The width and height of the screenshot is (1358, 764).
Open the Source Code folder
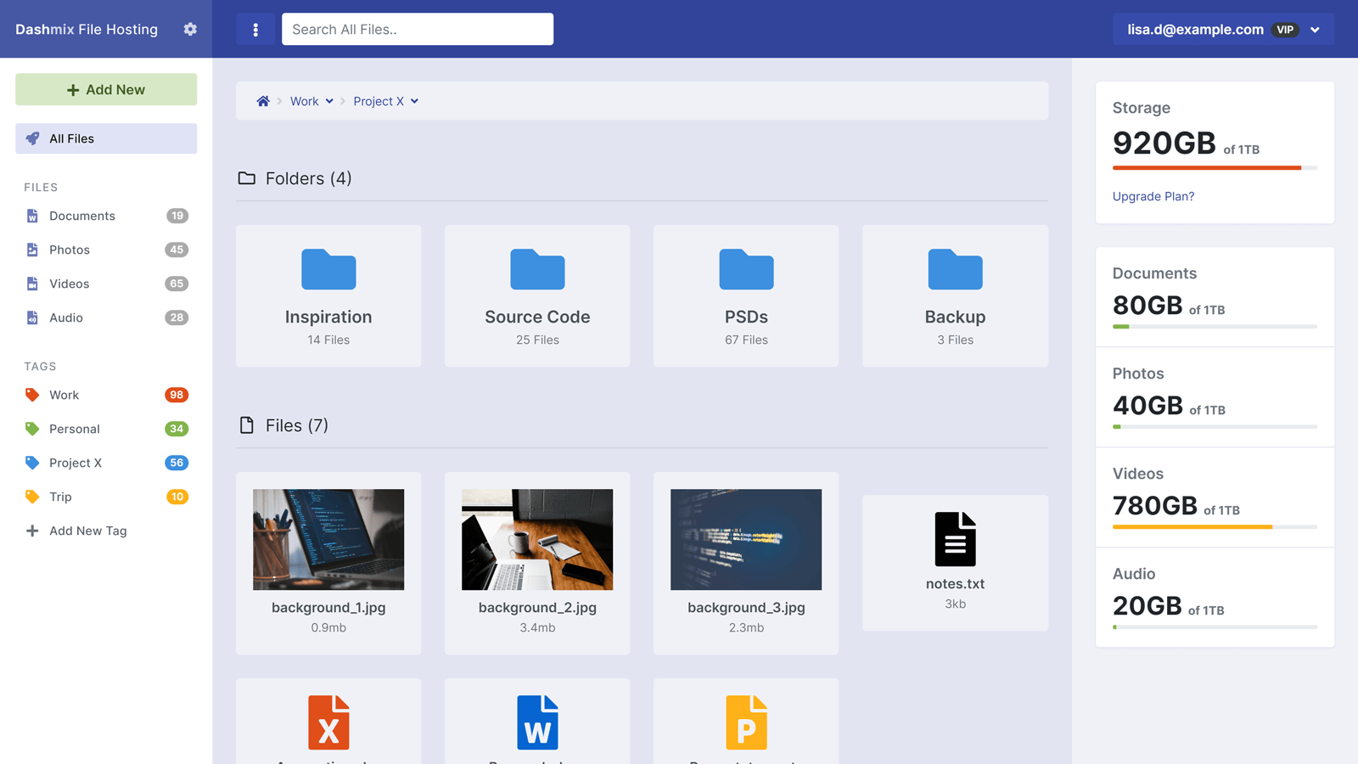[x=537, y=295]
